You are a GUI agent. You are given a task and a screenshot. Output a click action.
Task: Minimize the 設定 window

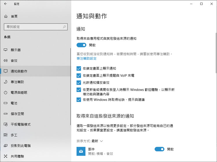(x=191, y=4)
